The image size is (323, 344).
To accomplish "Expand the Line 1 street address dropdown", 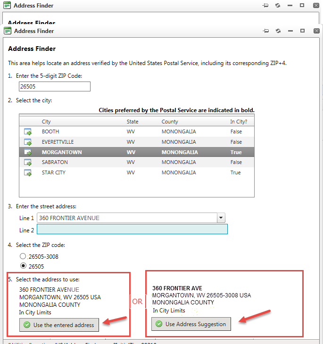I will pos(220,218).
